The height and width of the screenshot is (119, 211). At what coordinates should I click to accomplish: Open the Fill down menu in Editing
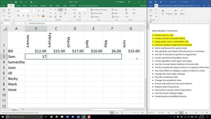[x=127, y=13]
